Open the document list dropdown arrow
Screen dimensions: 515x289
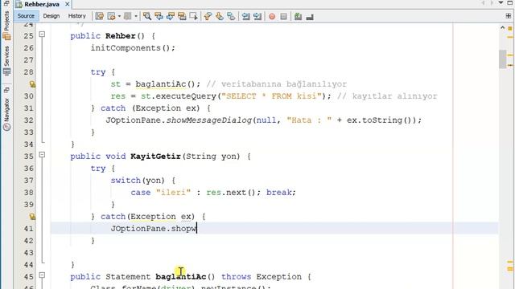click(501, 3)
